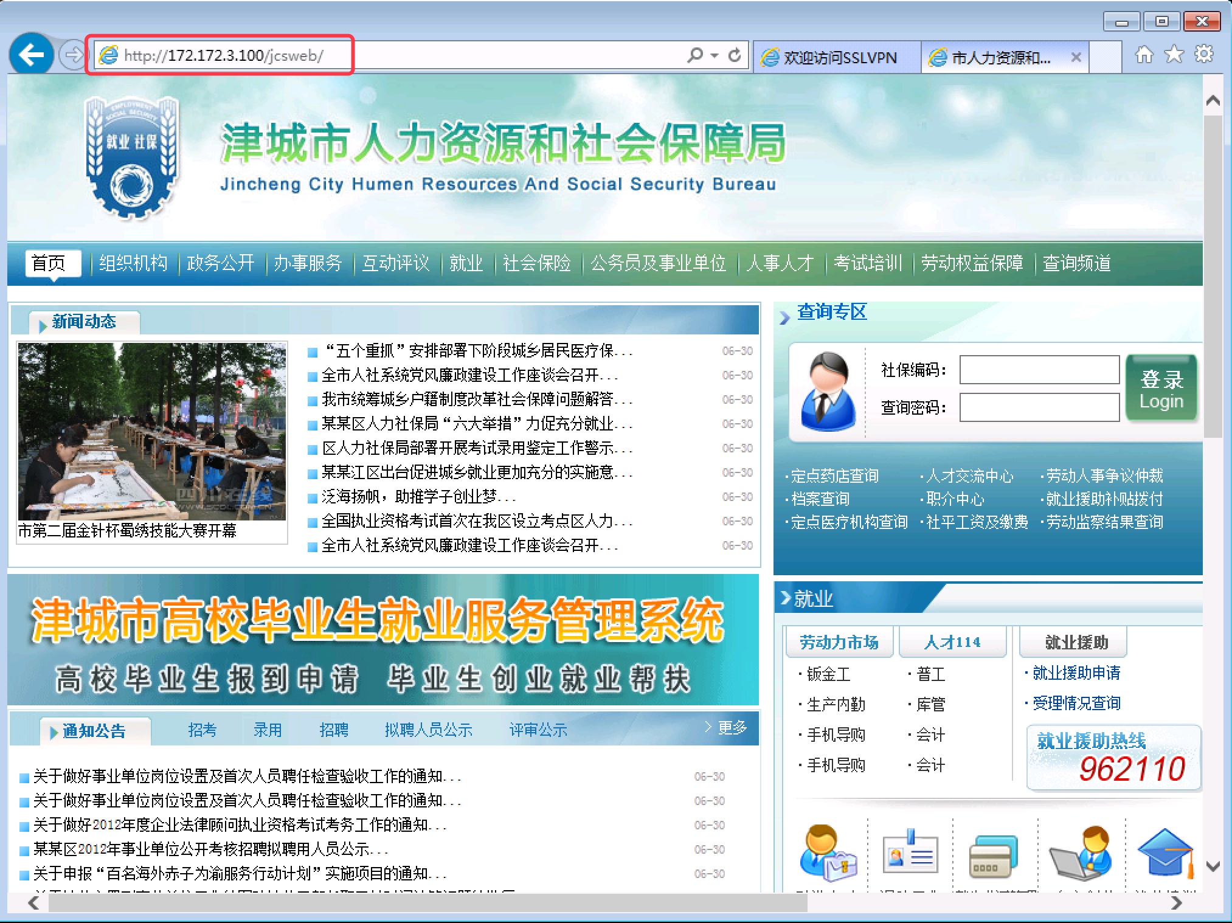The width and height of the screenshot is (1232, 923).
Task: Click the browser back arrow button
Action: point(30,55)
